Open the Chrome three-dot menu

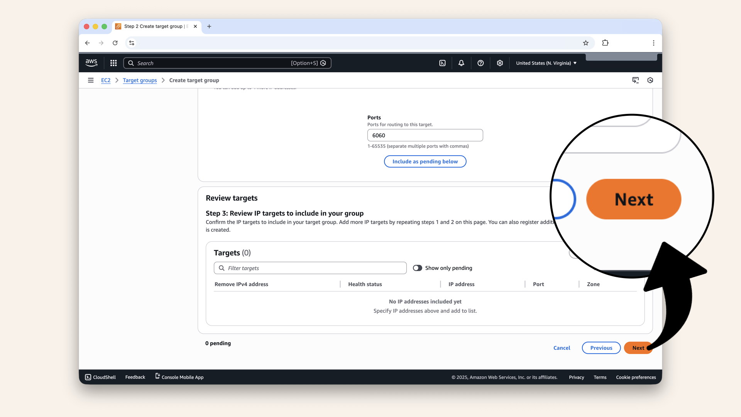(x=653, y=43)
